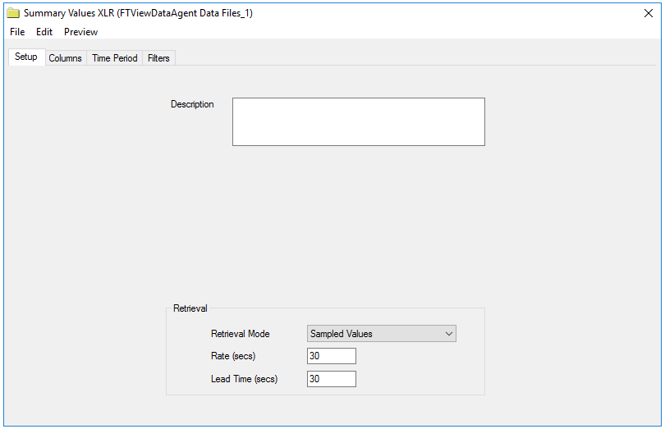Open the Preview menu
The height and width of the screenshot is (429, 665).
(80, 32)
